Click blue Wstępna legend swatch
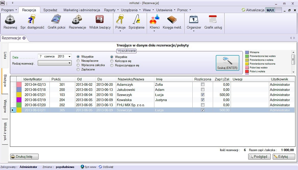 pyautogui.click(x=247, y=52)
